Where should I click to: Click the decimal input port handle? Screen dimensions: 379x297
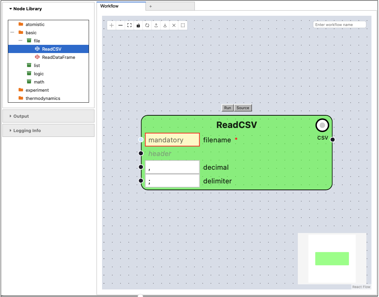click(x=141, y=167)
